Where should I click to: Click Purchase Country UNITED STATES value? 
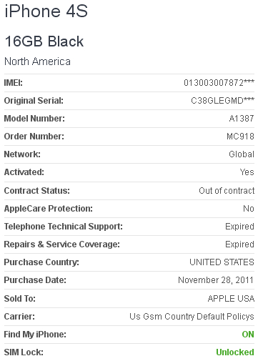pyautogui.click(x=222, y=262)
